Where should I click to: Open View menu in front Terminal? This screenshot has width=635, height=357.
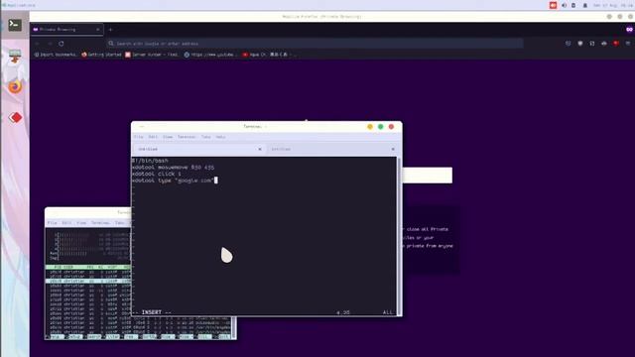168,137
